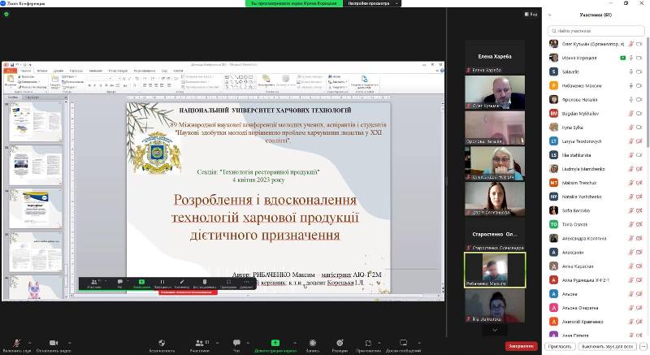Open the View options dropdown at top
Image resolution: width=650 pixels, height=355 pixels.
click(x=374, y=3)
